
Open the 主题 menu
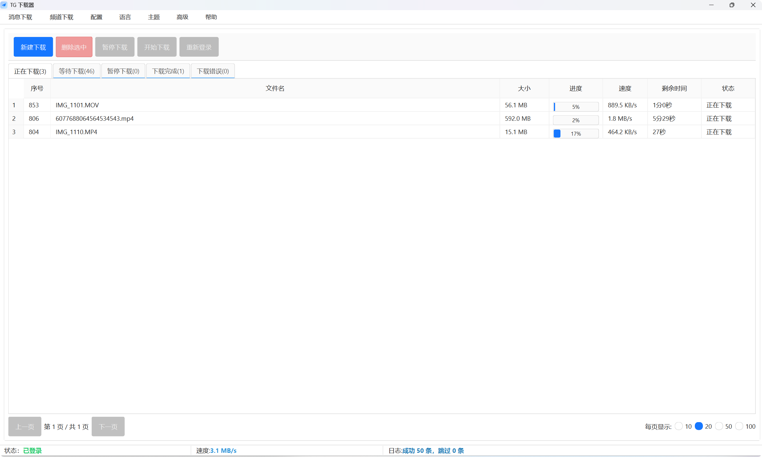click(153, 17)
